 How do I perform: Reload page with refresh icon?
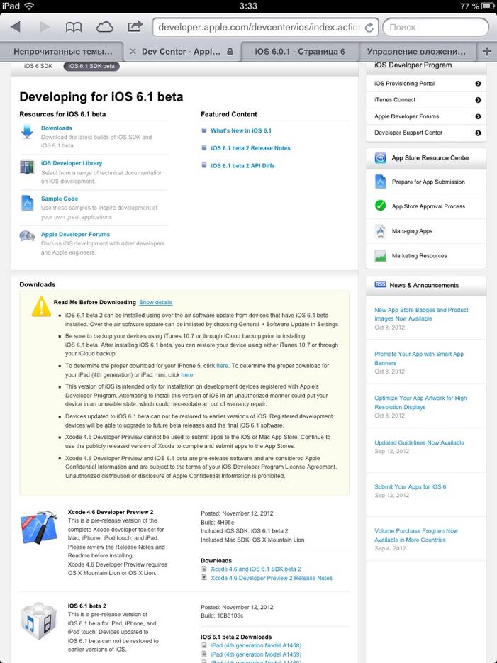coord(369,28)
